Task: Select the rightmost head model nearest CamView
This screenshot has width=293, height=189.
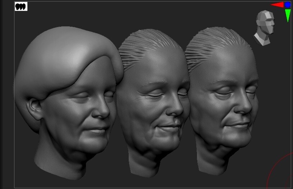Action: click(x=223, y=101)
